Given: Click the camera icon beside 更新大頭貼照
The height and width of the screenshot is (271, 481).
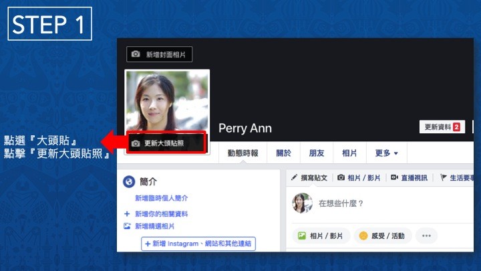Looking at the screenshot, I should (136, 143).
